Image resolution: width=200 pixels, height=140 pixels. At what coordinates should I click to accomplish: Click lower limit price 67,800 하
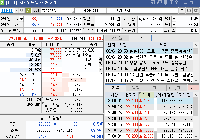(27, 94)
